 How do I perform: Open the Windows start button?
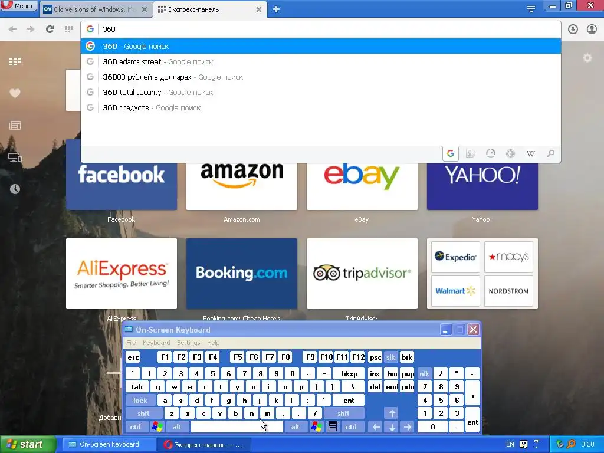28,444
